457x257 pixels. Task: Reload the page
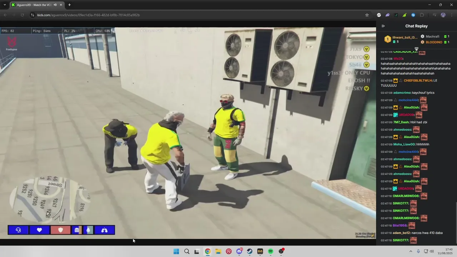point(22,15)
